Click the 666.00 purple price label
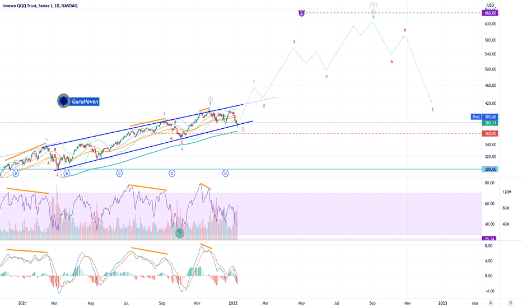 point(491,13)
